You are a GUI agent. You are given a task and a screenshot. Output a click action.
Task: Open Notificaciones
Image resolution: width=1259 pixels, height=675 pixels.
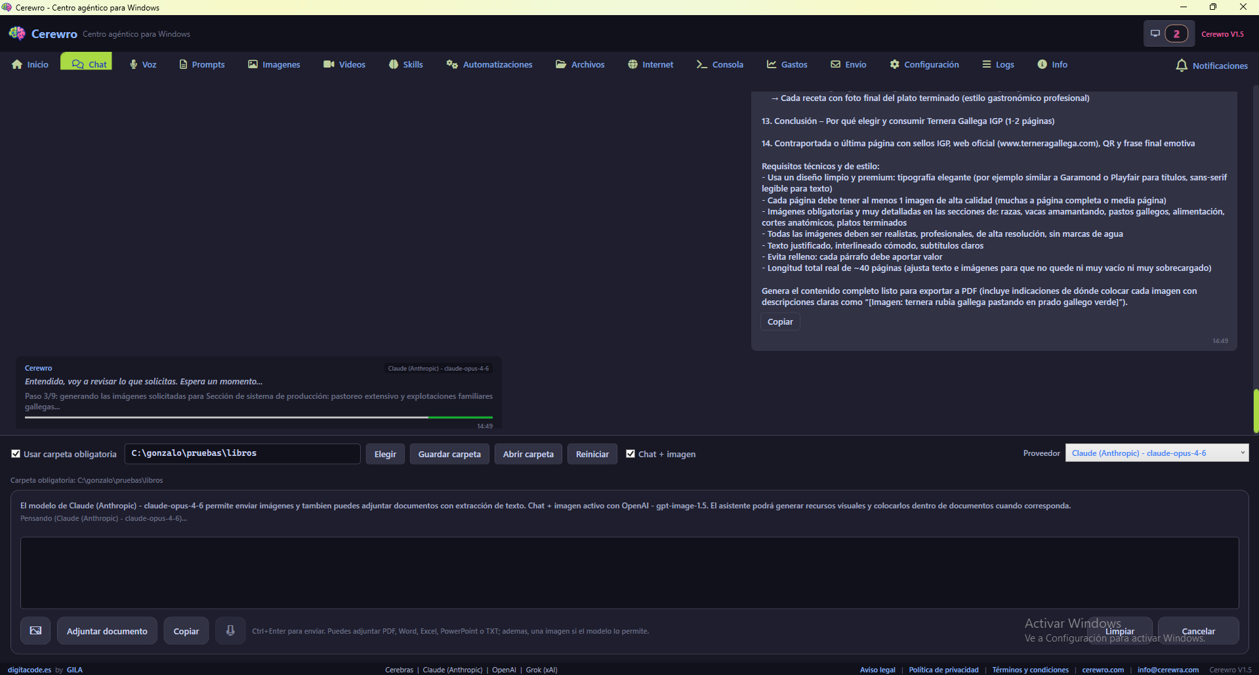point(1210,66)
